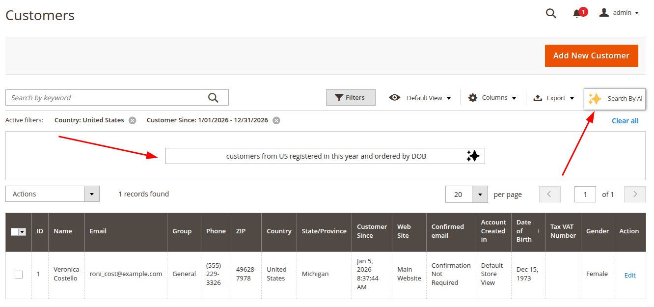The image size is (654, 307).
Task: Click the AI search prompt field
Action: [325, 156]
